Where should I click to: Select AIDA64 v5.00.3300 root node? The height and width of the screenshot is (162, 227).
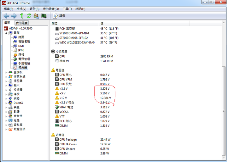(x=20, y=28)
